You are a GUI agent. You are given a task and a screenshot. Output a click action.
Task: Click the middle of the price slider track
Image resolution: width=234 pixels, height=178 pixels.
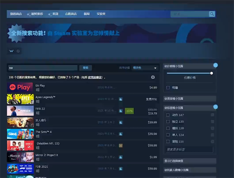(x=189, y=73)
